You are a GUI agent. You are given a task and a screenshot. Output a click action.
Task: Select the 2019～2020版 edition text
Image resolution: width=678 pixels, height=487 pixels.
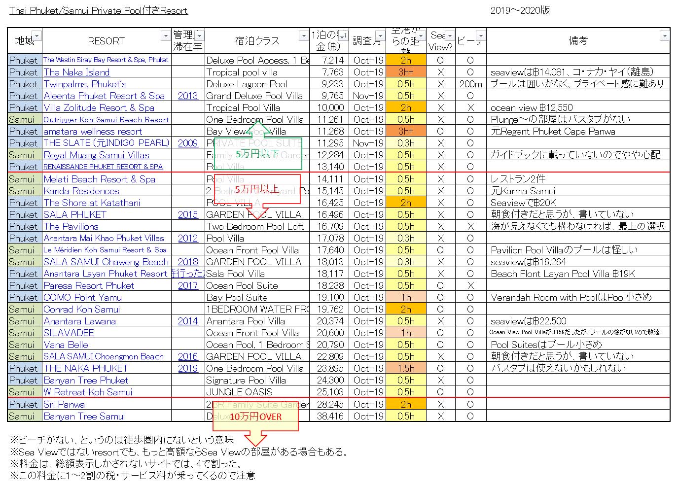(520, 10)
